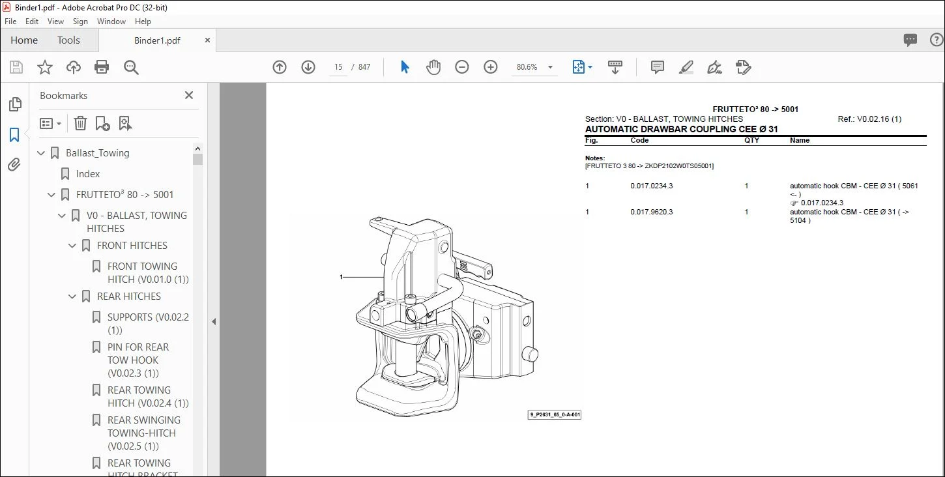Image resolution: width=945 pixels, height=477 pixels.
Task: Switch to the Tools tab
Action: (x=68, y=40)
